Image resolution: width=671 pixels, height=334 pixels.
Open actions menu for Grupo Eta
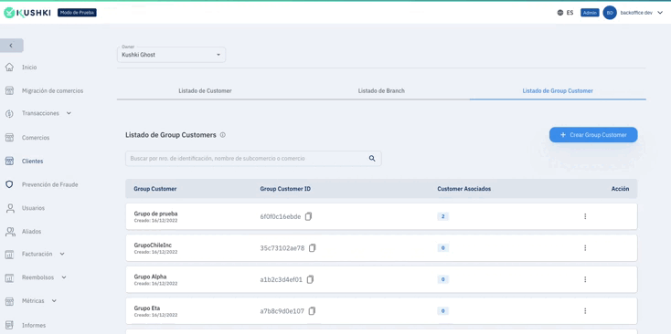pyautogui.click(x=585, y=311)
